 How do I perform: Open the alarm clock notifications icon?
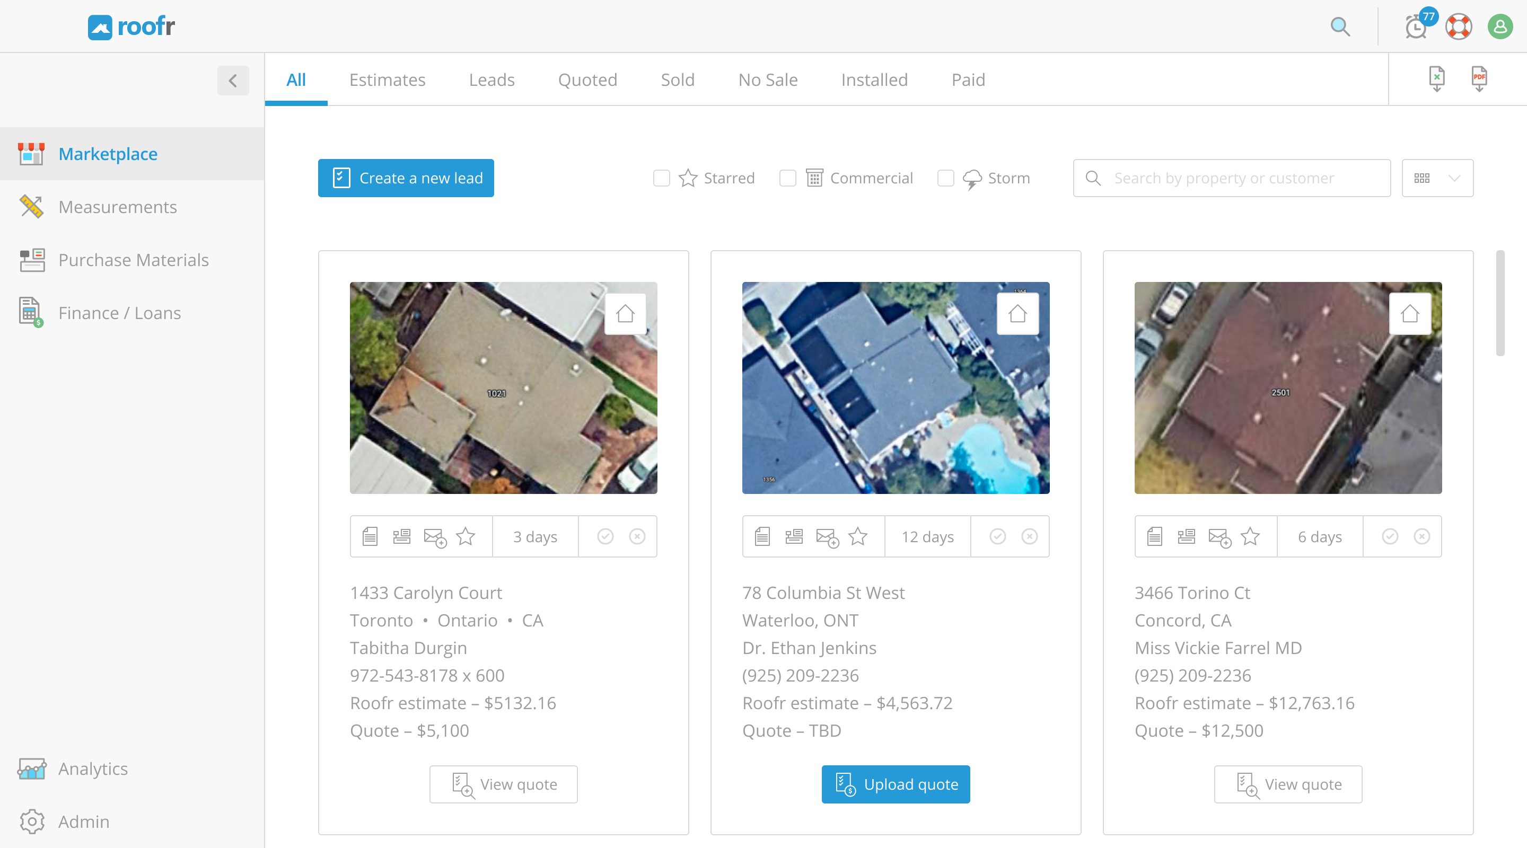(x=1416, y=27)
